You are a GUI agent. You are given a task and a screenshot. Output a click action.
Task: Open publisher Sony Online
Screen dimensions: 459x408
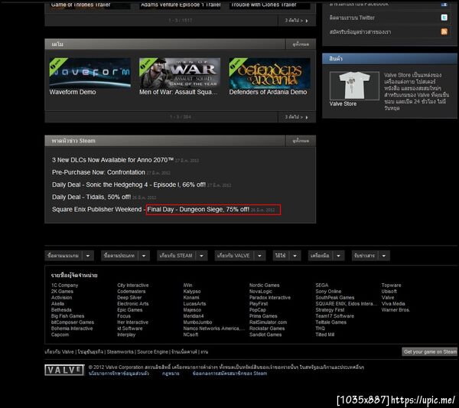click(x=328, y=292)
